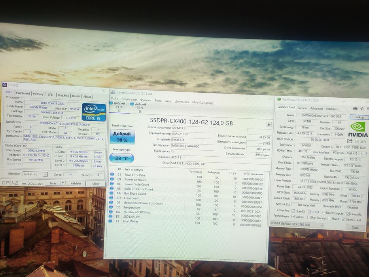Screen dimensions: 369x277
Task: Open the Файл menu in CrystalDiskInfo
Action: point(114,99)
